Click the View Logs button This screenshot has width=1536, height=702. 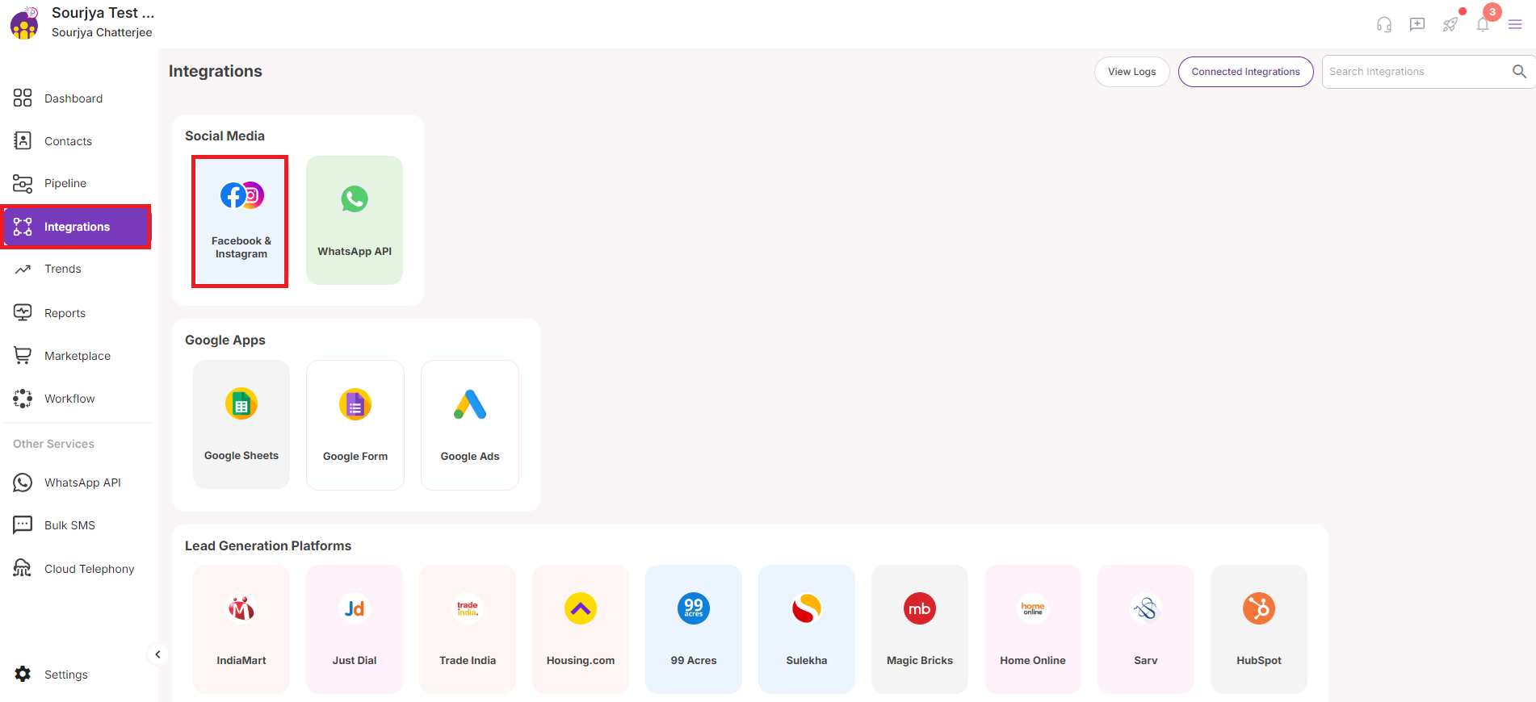[x=1131, y=72]
